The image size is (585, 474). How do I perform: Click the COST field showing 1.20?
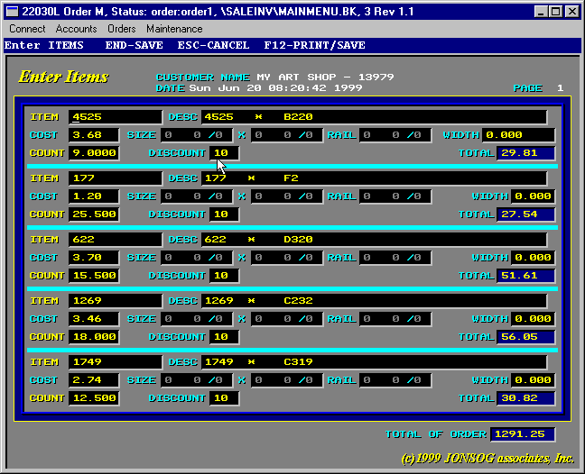tap(94, 196)
